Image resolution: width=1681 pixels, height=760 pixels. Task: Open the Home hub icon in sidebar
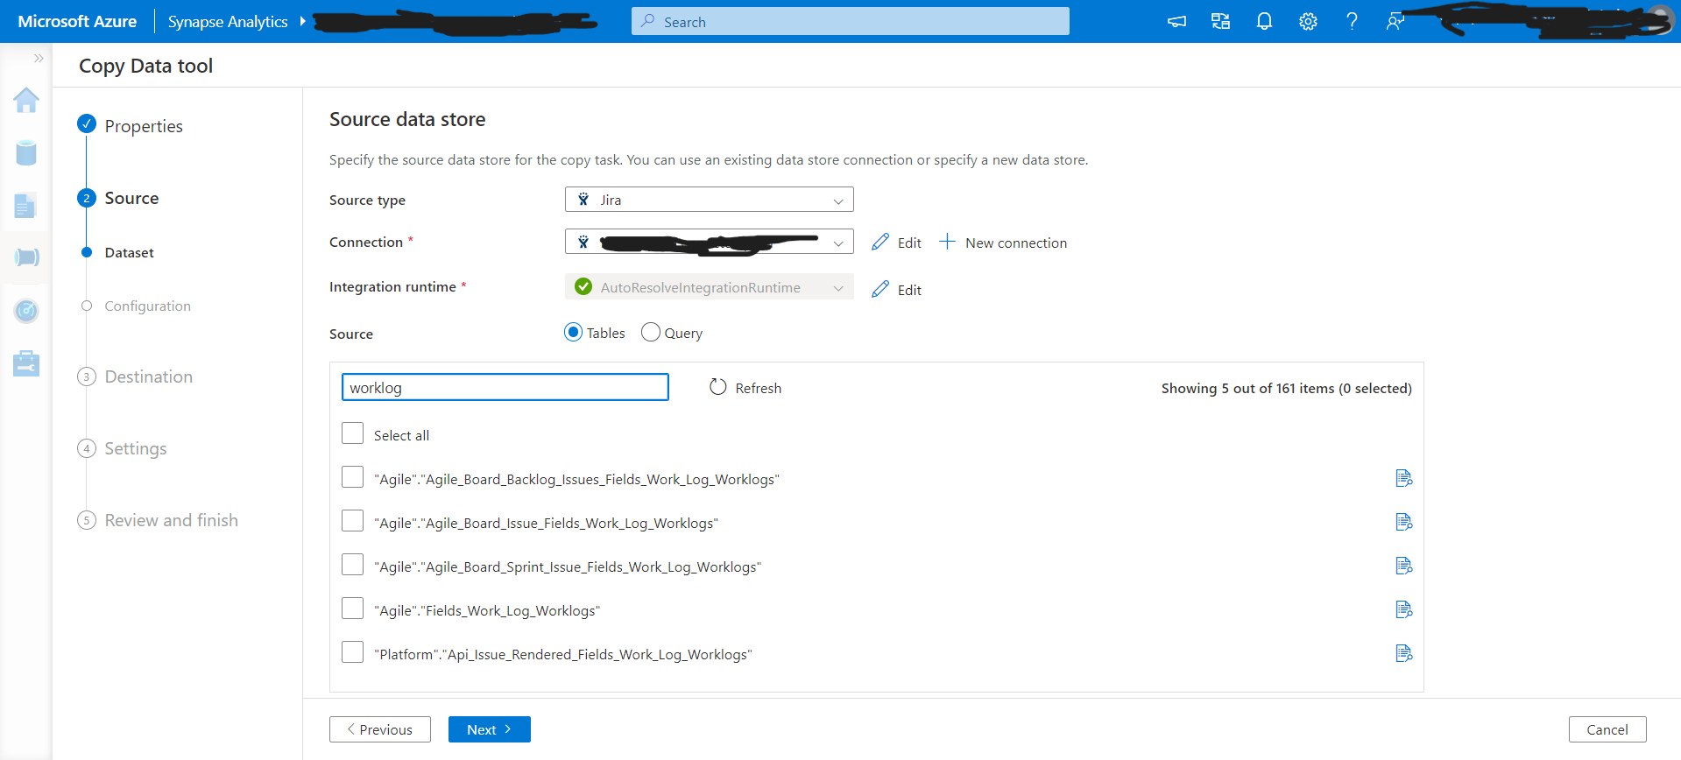point(26,101)
